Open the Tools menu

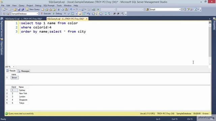tap(59, 5)
